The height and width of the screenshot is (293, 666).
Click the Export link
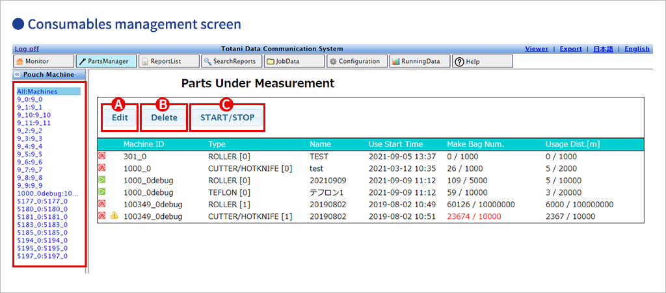[570, 49]
